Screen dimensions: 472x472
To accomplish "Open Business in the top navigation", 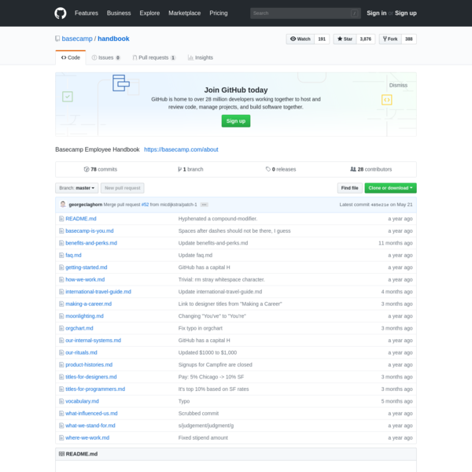I will 119,13.
